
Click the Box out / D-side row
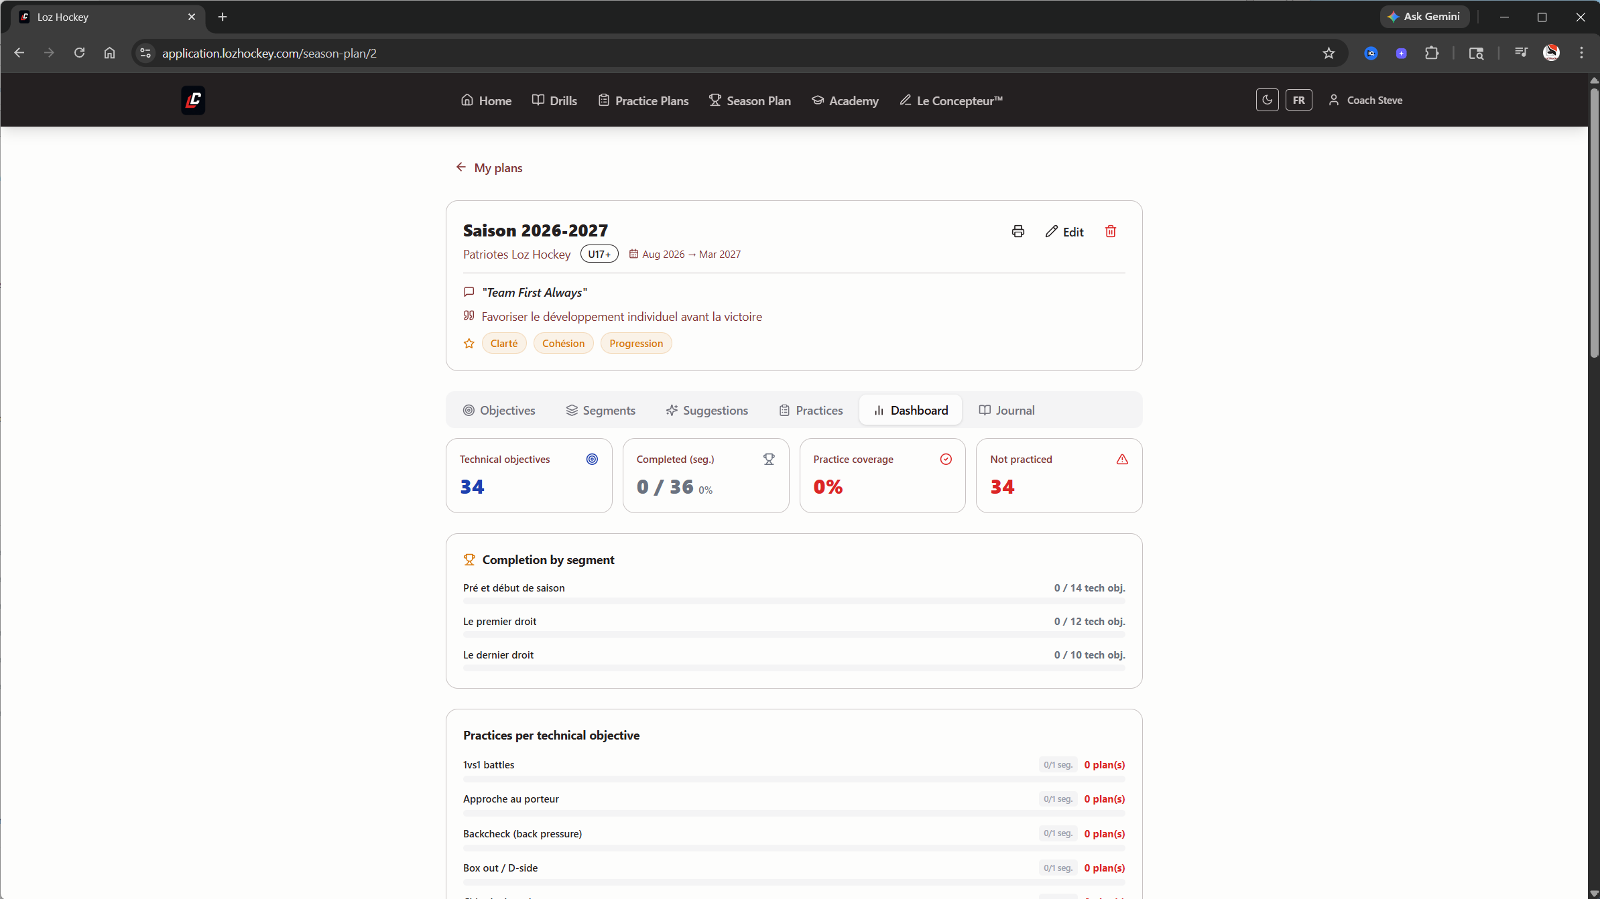coord(794,873)
